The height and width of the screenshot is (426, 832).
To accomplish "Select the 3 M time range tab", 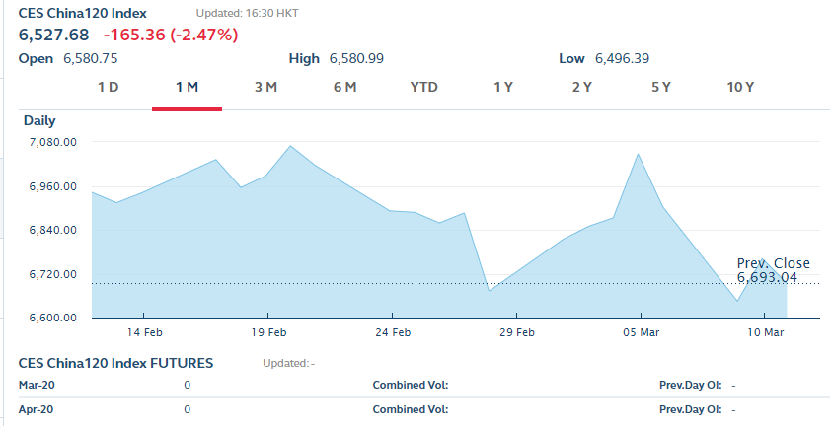I will (265, 87).
